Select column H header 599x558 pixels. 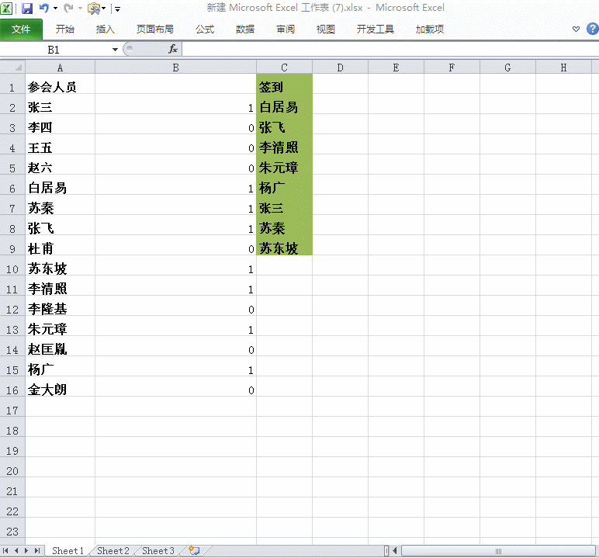click(563, 68)
